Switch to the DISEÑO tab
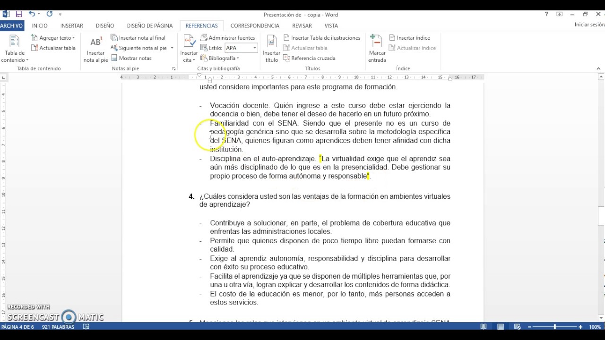 pos(105,25)
